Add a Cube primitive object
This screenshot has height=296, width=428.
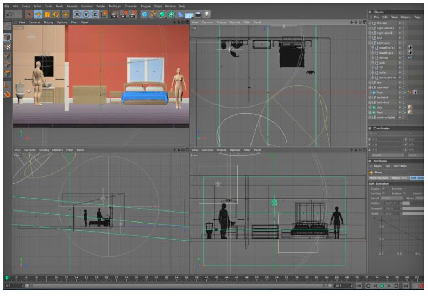pos(145,14)
